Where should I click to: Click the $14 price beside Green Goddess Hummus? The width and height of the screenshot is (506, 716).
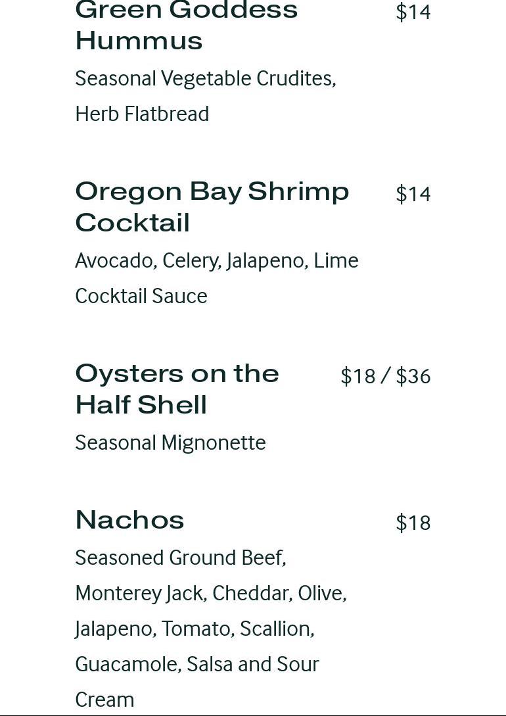point(413,12)
